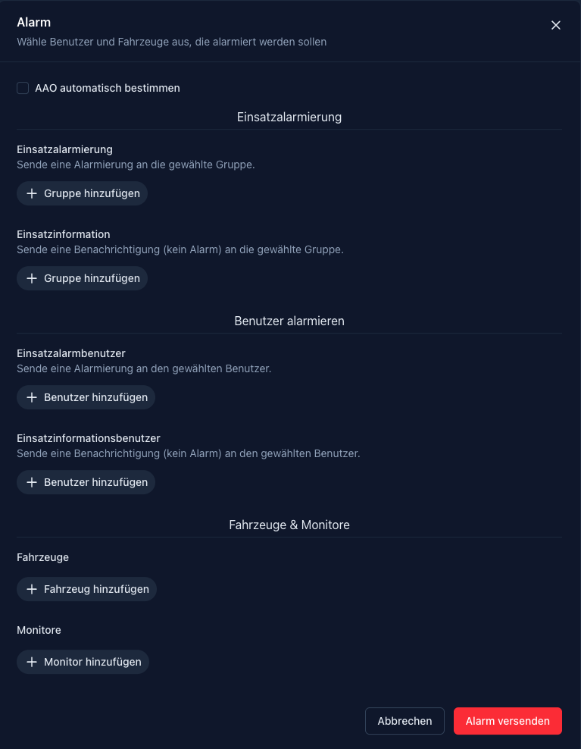
Task: Click the plus icon under Einsatzalarmbenutzer
Action: tap(32, 397)
